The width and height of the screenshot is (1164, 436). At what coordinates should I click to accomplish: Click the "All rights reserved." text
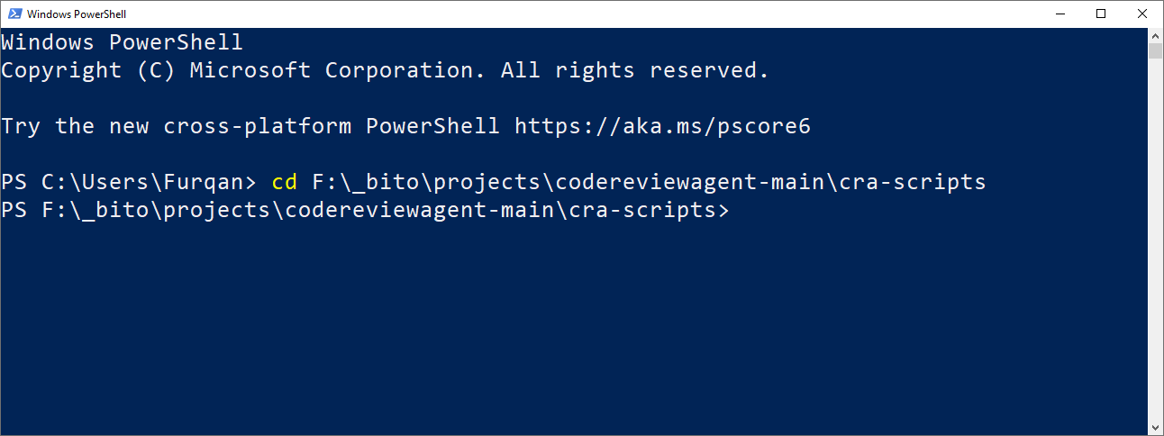635,70
